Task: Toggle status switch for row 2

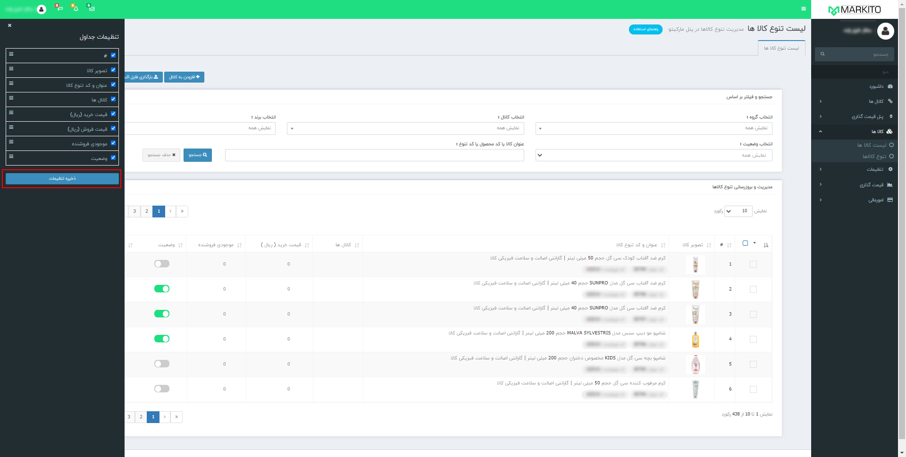Action: point(162,289)
